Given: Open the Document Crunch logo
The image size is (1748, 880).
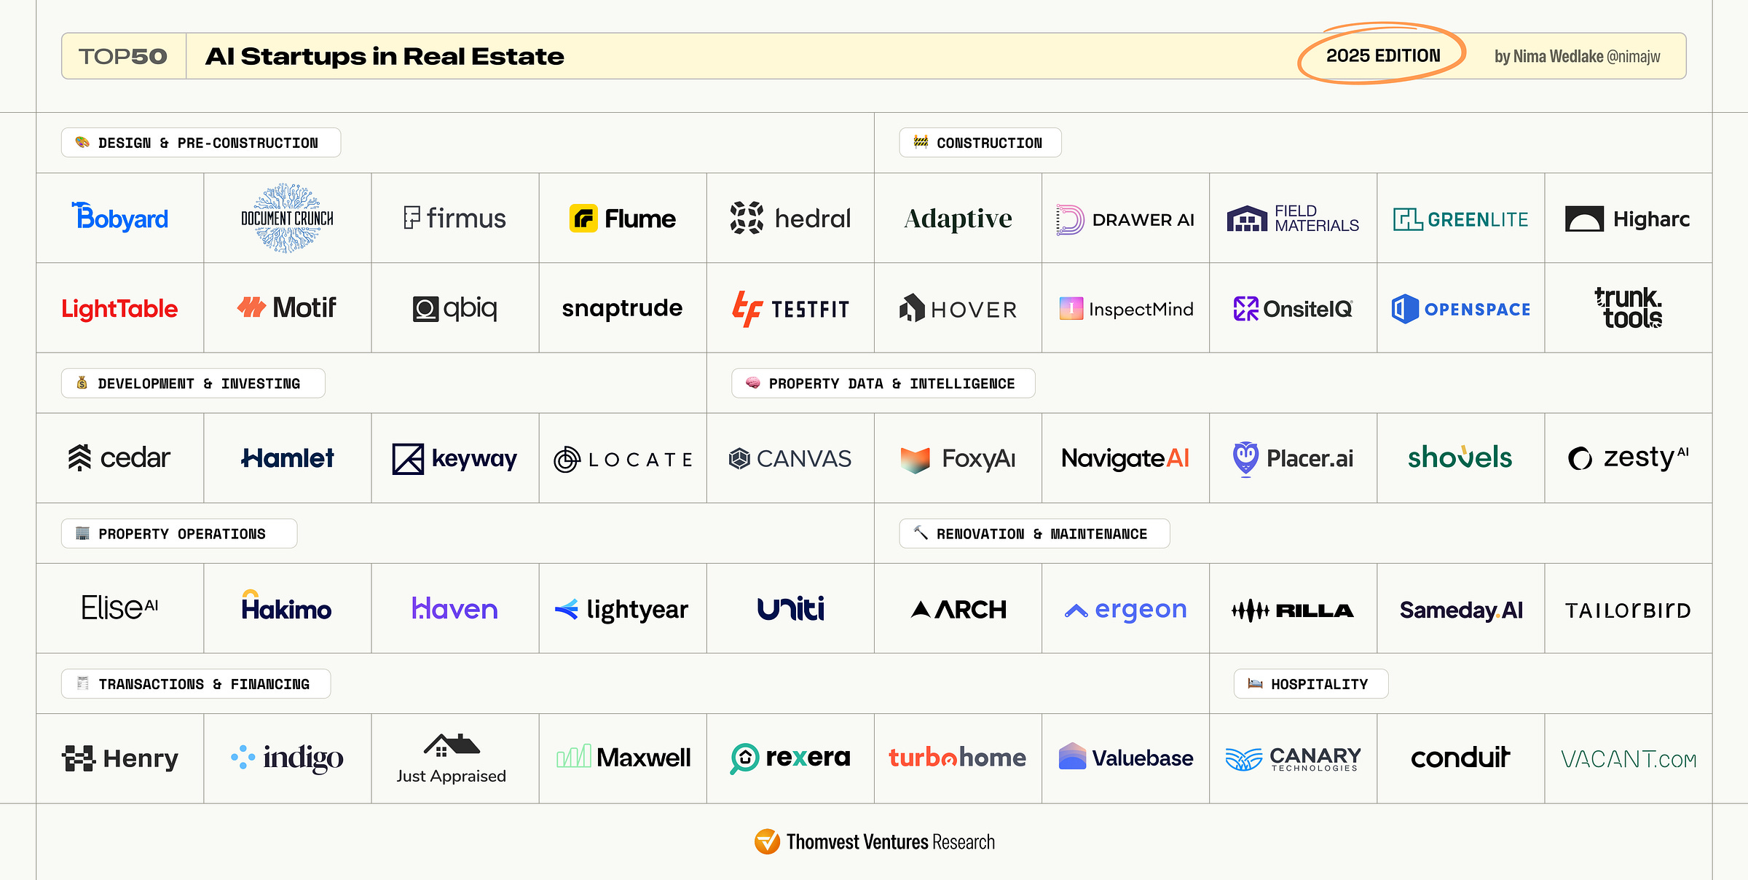Looking at the screenshot, I should coord(287,218).
